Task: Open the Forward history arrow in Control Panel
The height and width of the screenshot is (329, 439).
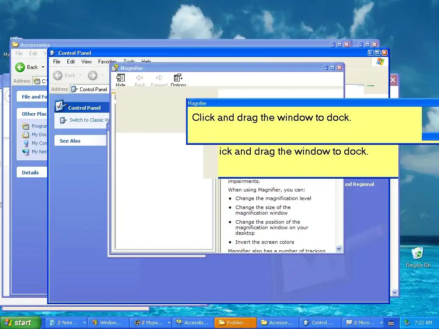Action: pyautogui.click(x=102, y=75)
